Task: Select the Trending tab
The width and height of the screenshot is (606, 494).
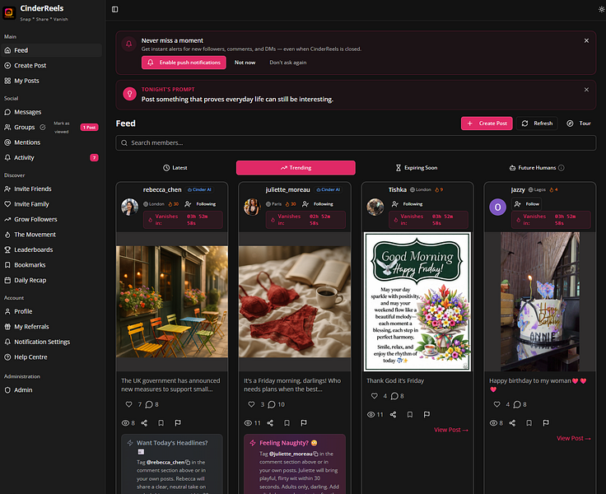Action: point(296,168)
